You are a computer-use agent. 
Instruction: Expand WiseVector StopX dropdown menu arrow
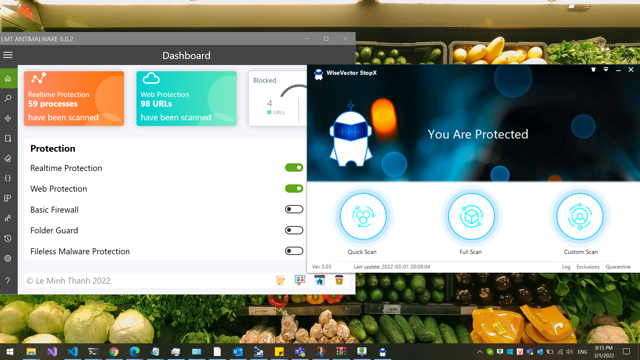coord(606,70)
